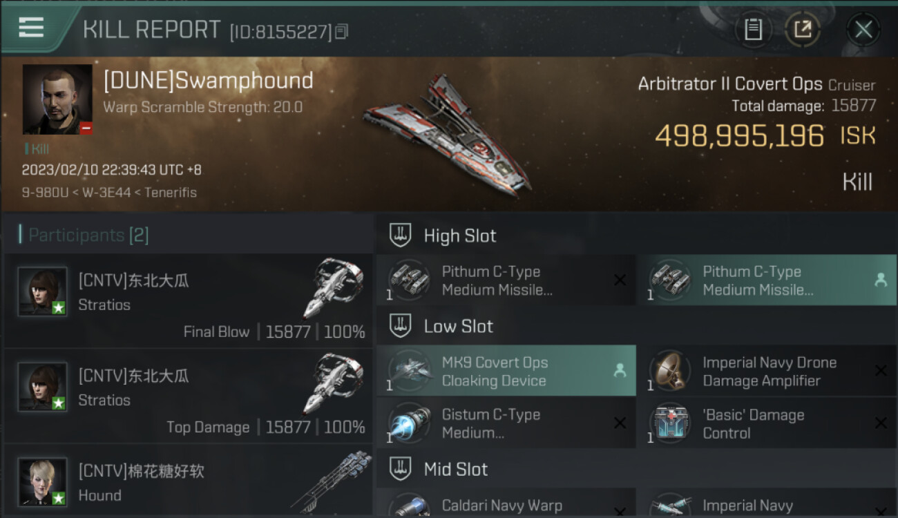View Swamphound's character portrait
898x518 pixels.
click(57, 99)
